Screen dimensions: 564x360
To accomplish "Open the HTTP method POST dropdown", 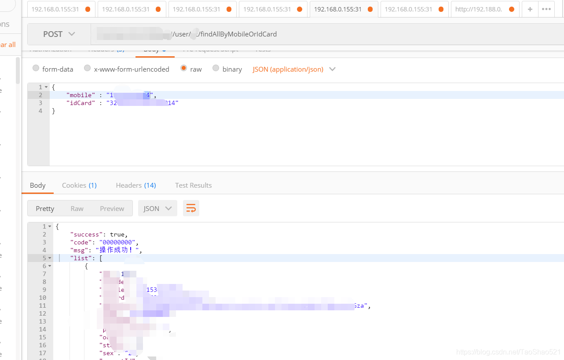I will pyautogui.click(x=59, y=34).
